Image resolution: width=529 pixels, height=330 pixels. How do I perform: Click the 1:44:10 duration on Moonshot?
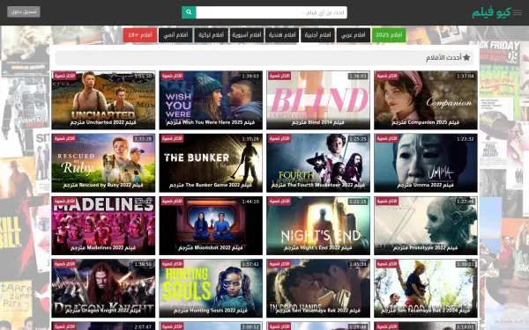tap(250, 202)
